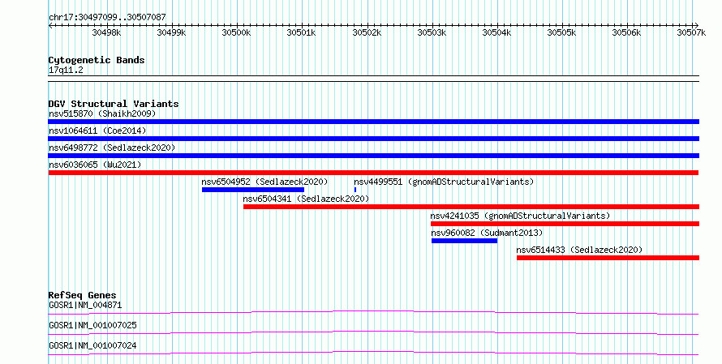
Task: Open the nsv515870 (Shaikh2009) label
Action: [x=102, y=113]
